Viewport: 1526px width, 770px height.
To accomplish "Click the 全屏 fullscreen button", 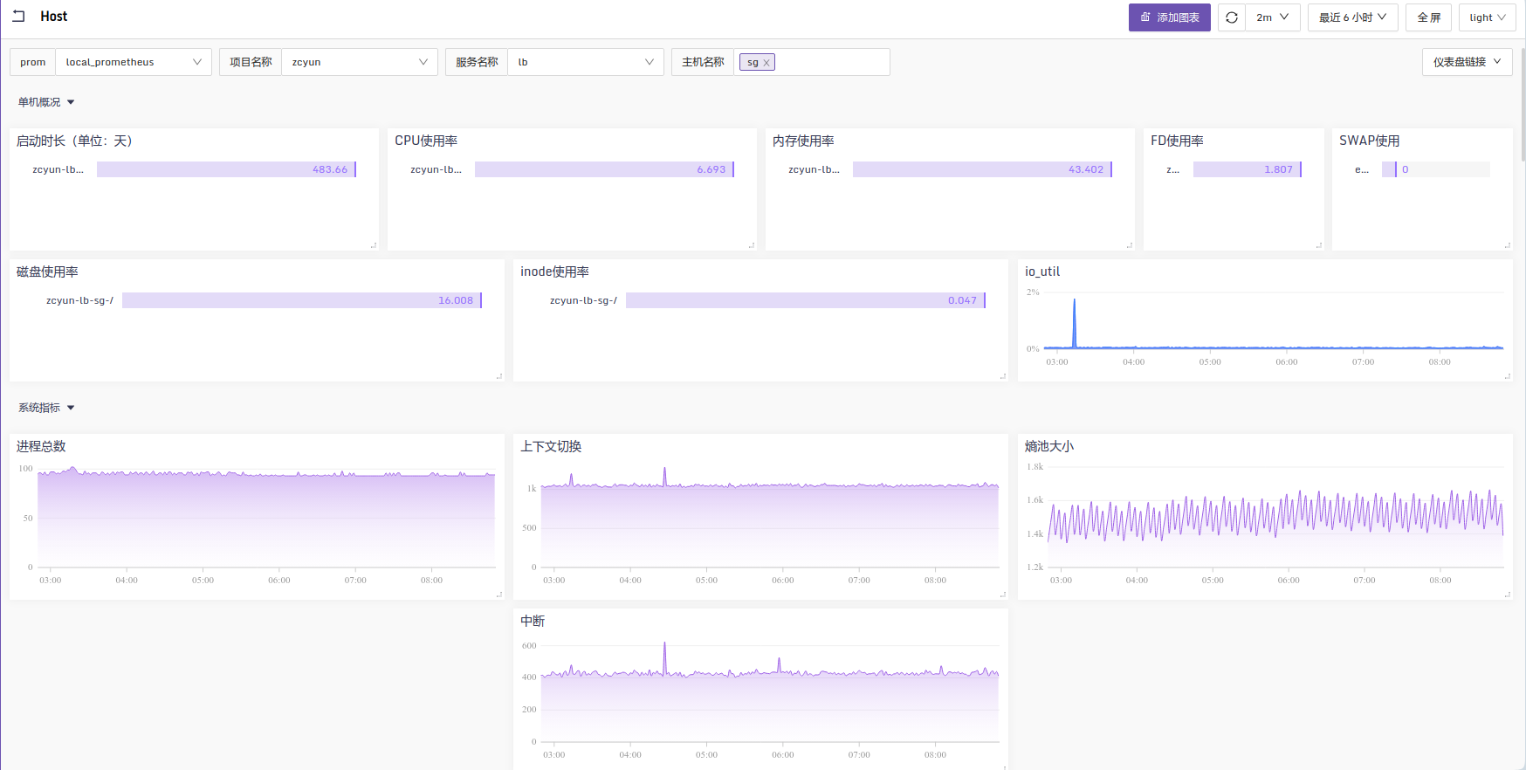I will click(1428, 17).
